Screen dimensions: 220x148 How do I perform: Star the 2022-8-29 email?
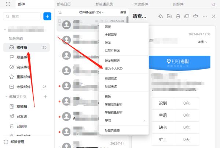102,21
